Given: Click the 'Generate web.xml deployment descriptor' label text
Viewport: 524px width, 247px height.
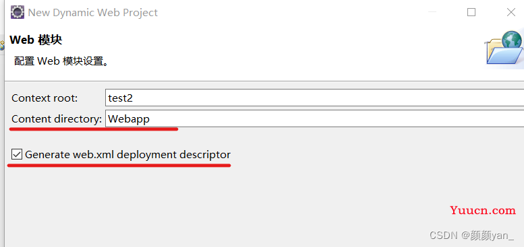Looking at the screenshot, I should tap(127, 155).
